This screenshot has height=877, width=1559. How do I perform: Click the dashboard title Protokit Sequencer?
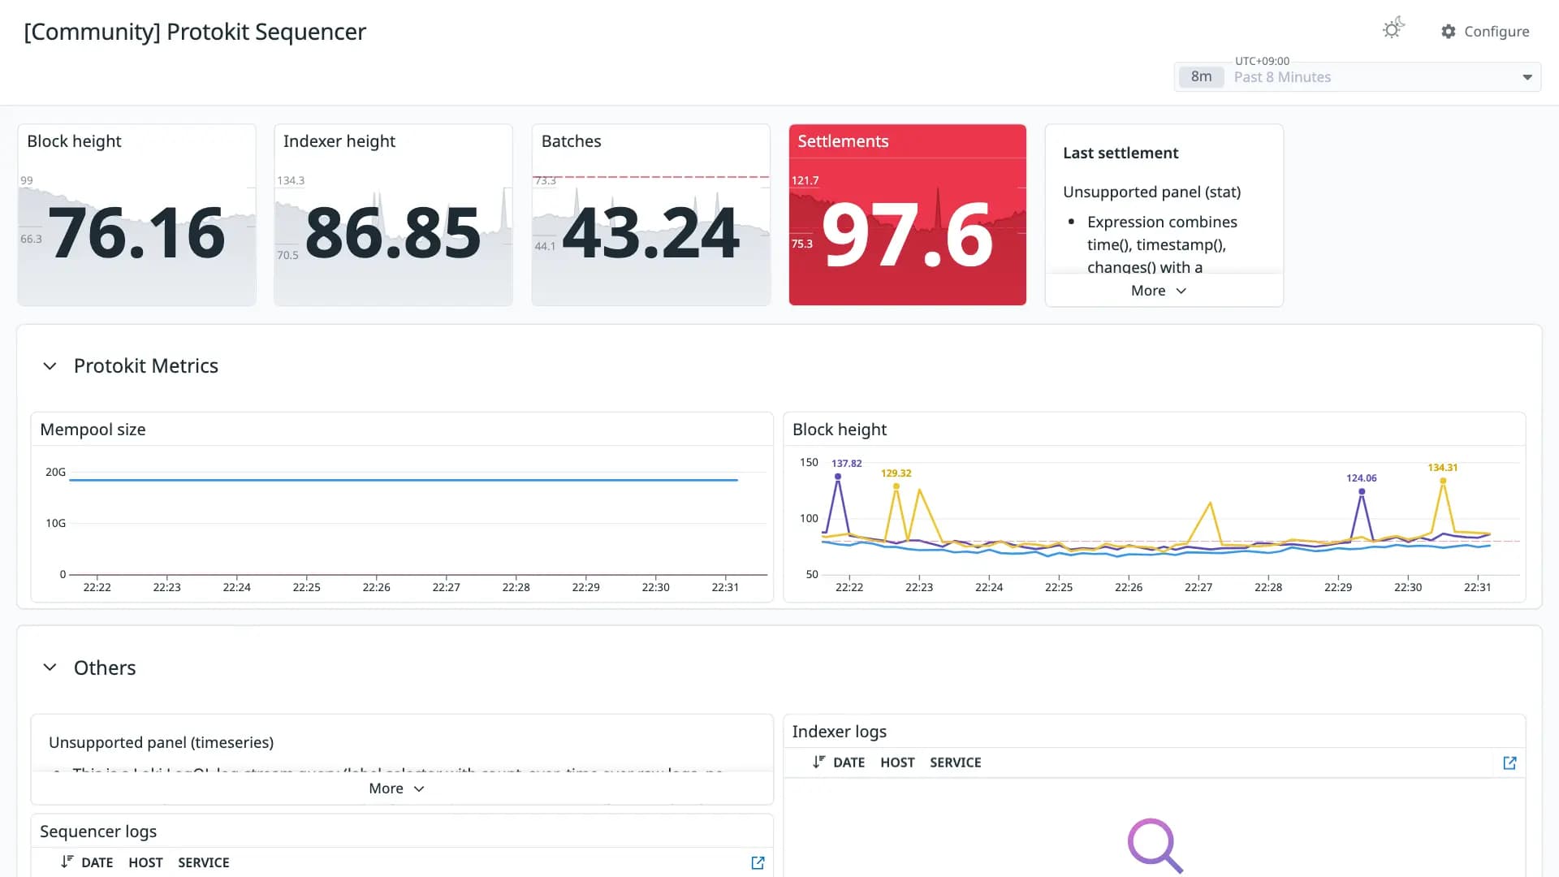tap(195, 32)
